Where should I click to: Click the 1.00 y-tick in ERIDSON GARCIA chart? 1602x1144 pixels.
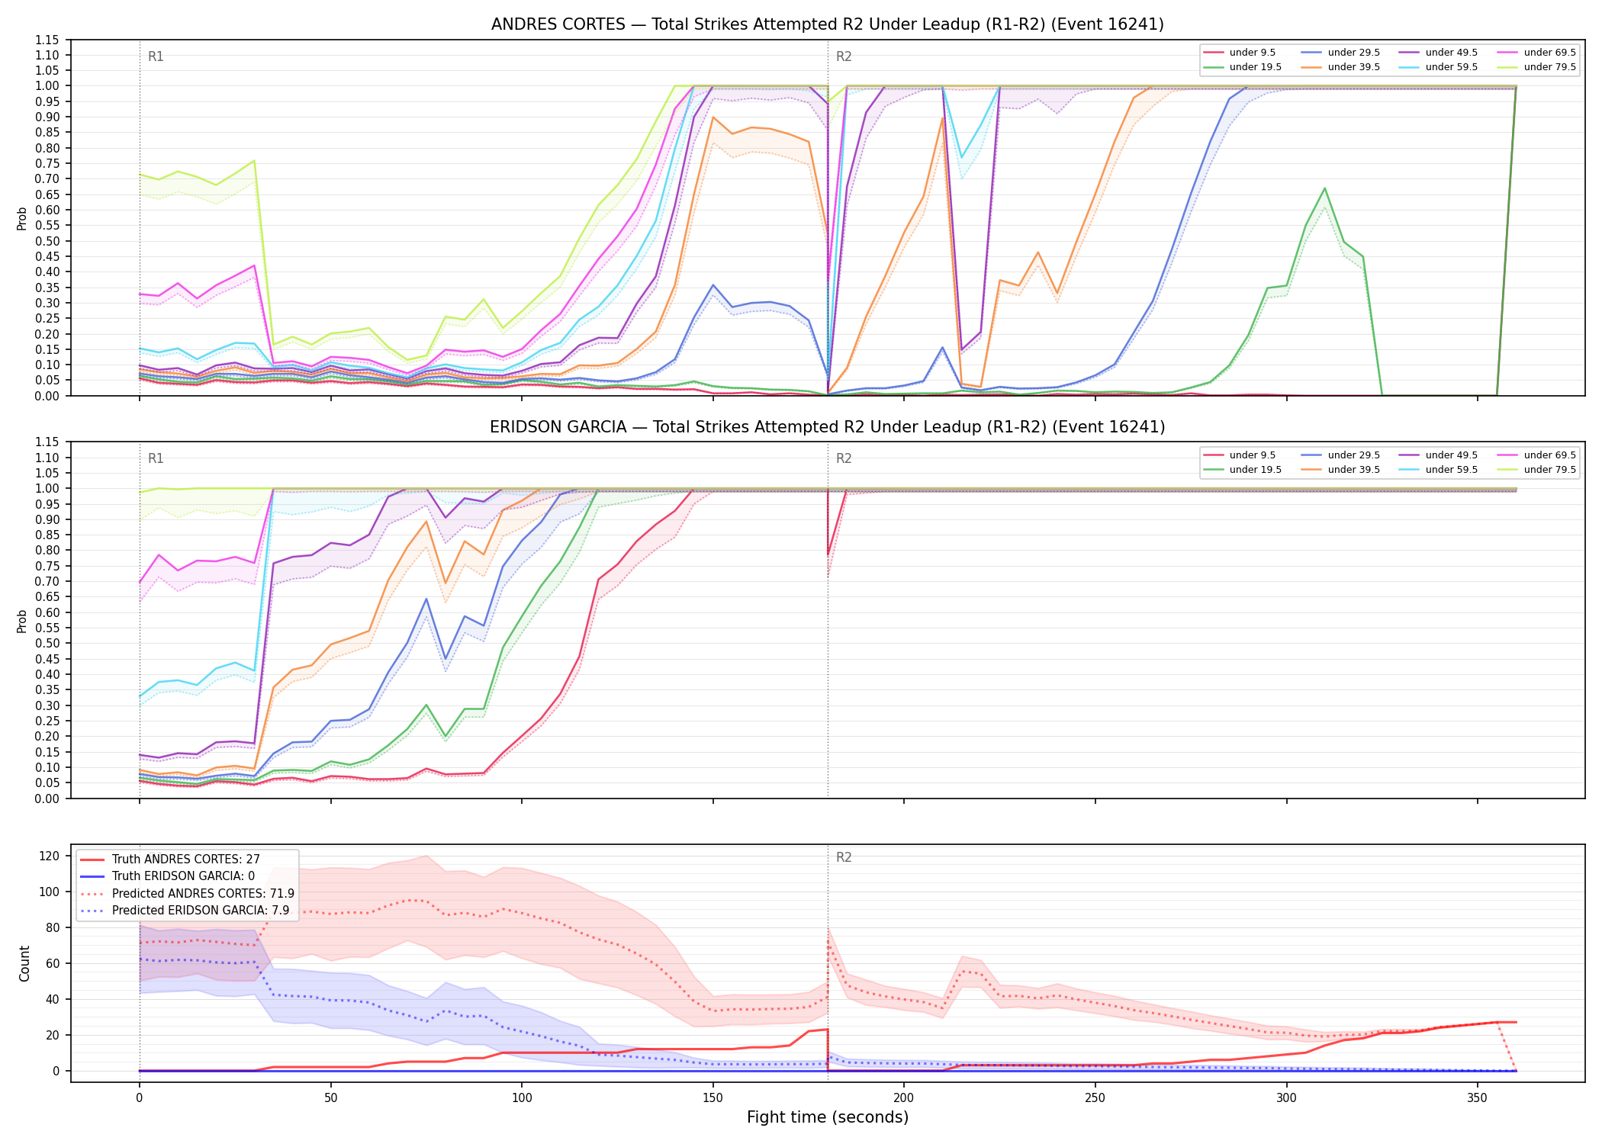47,488
